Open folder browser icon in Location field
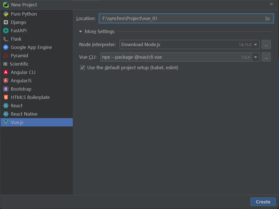279x209 pixels. 267,18
